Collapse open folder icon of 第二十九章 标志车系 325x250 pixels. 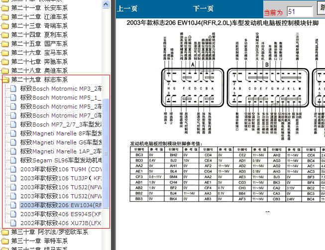click(x=5, y=80)
